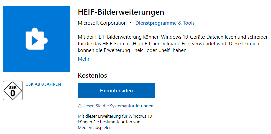The height and width of the screenshot is (134, 271).
Task: Click "Mit der HEIF-Bilderweiterung" description opening
Action: [x=109, y=36]
